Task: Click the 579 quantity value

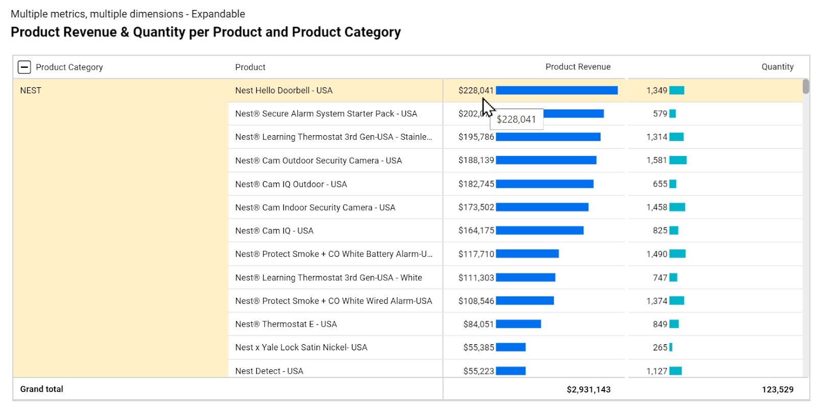Action: coord(660,113)
